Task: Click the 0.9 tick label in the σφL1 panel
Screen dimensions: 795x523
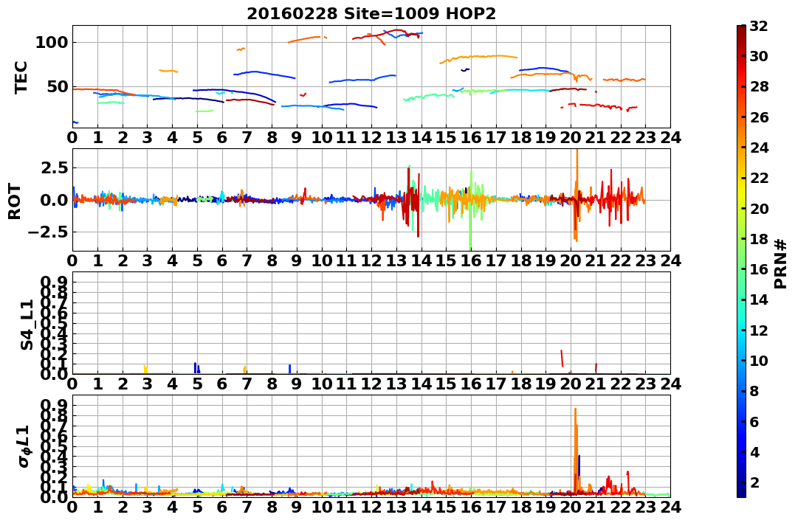Action: (54, 405)
